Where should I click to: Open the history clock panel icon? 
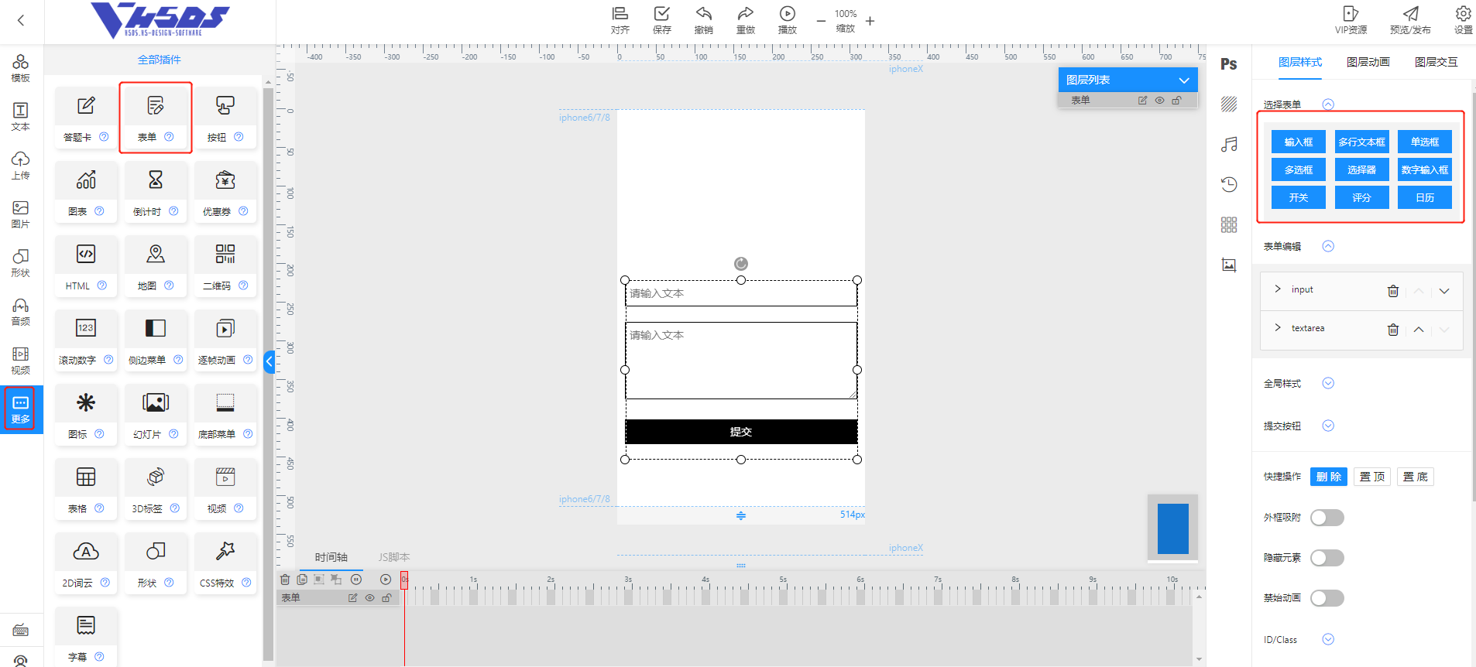[1229, 184]
